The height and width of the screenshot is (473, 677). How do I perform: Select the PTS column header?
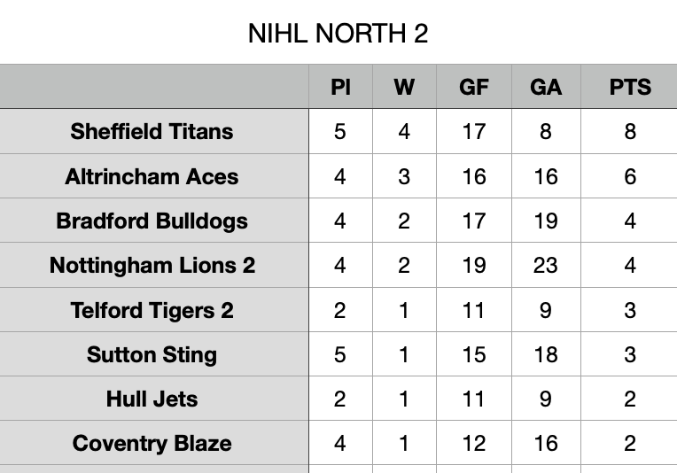point(630,87)
